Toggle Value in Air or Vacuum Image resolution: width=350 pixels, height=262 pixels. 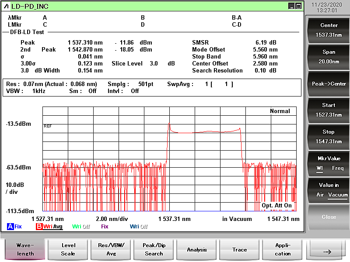tap(329, 190)
